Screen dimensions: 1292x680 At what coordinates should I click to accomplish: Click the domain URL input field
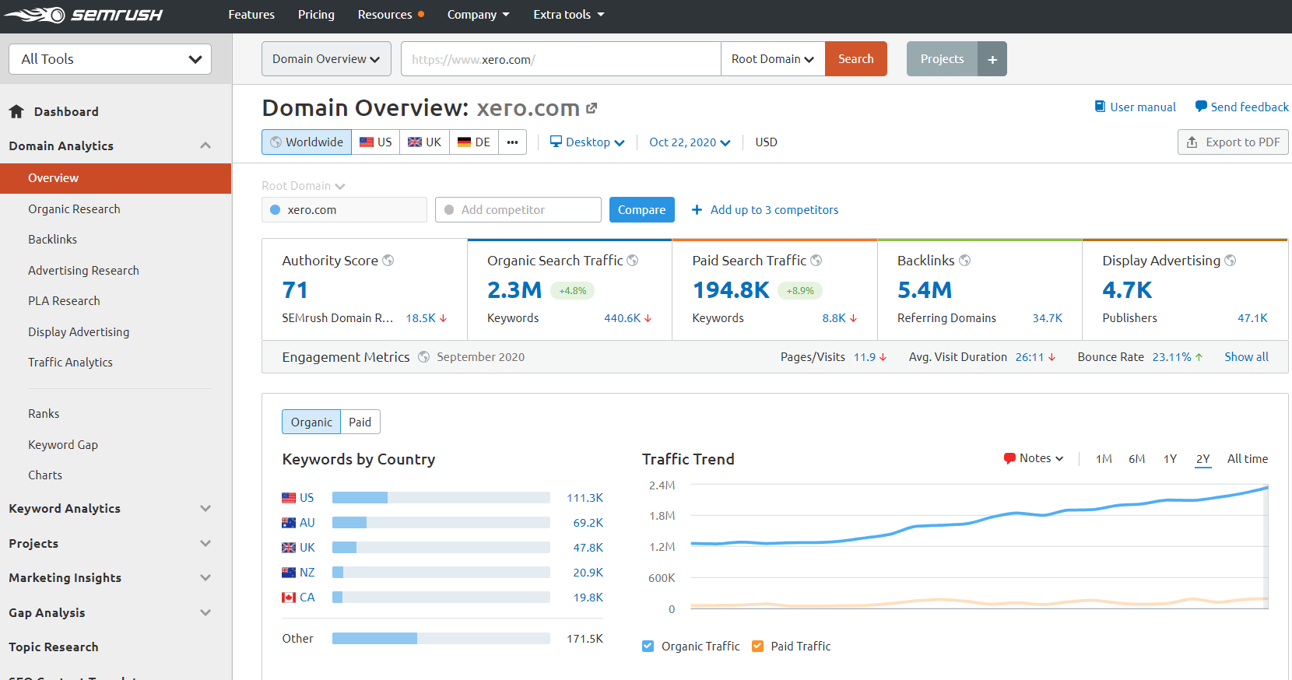(x=561, y=59)
